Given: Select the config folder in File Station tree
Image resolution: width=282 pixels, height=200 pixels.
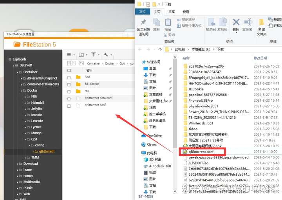Looking at the screenshot, I should tap(40, 145).
